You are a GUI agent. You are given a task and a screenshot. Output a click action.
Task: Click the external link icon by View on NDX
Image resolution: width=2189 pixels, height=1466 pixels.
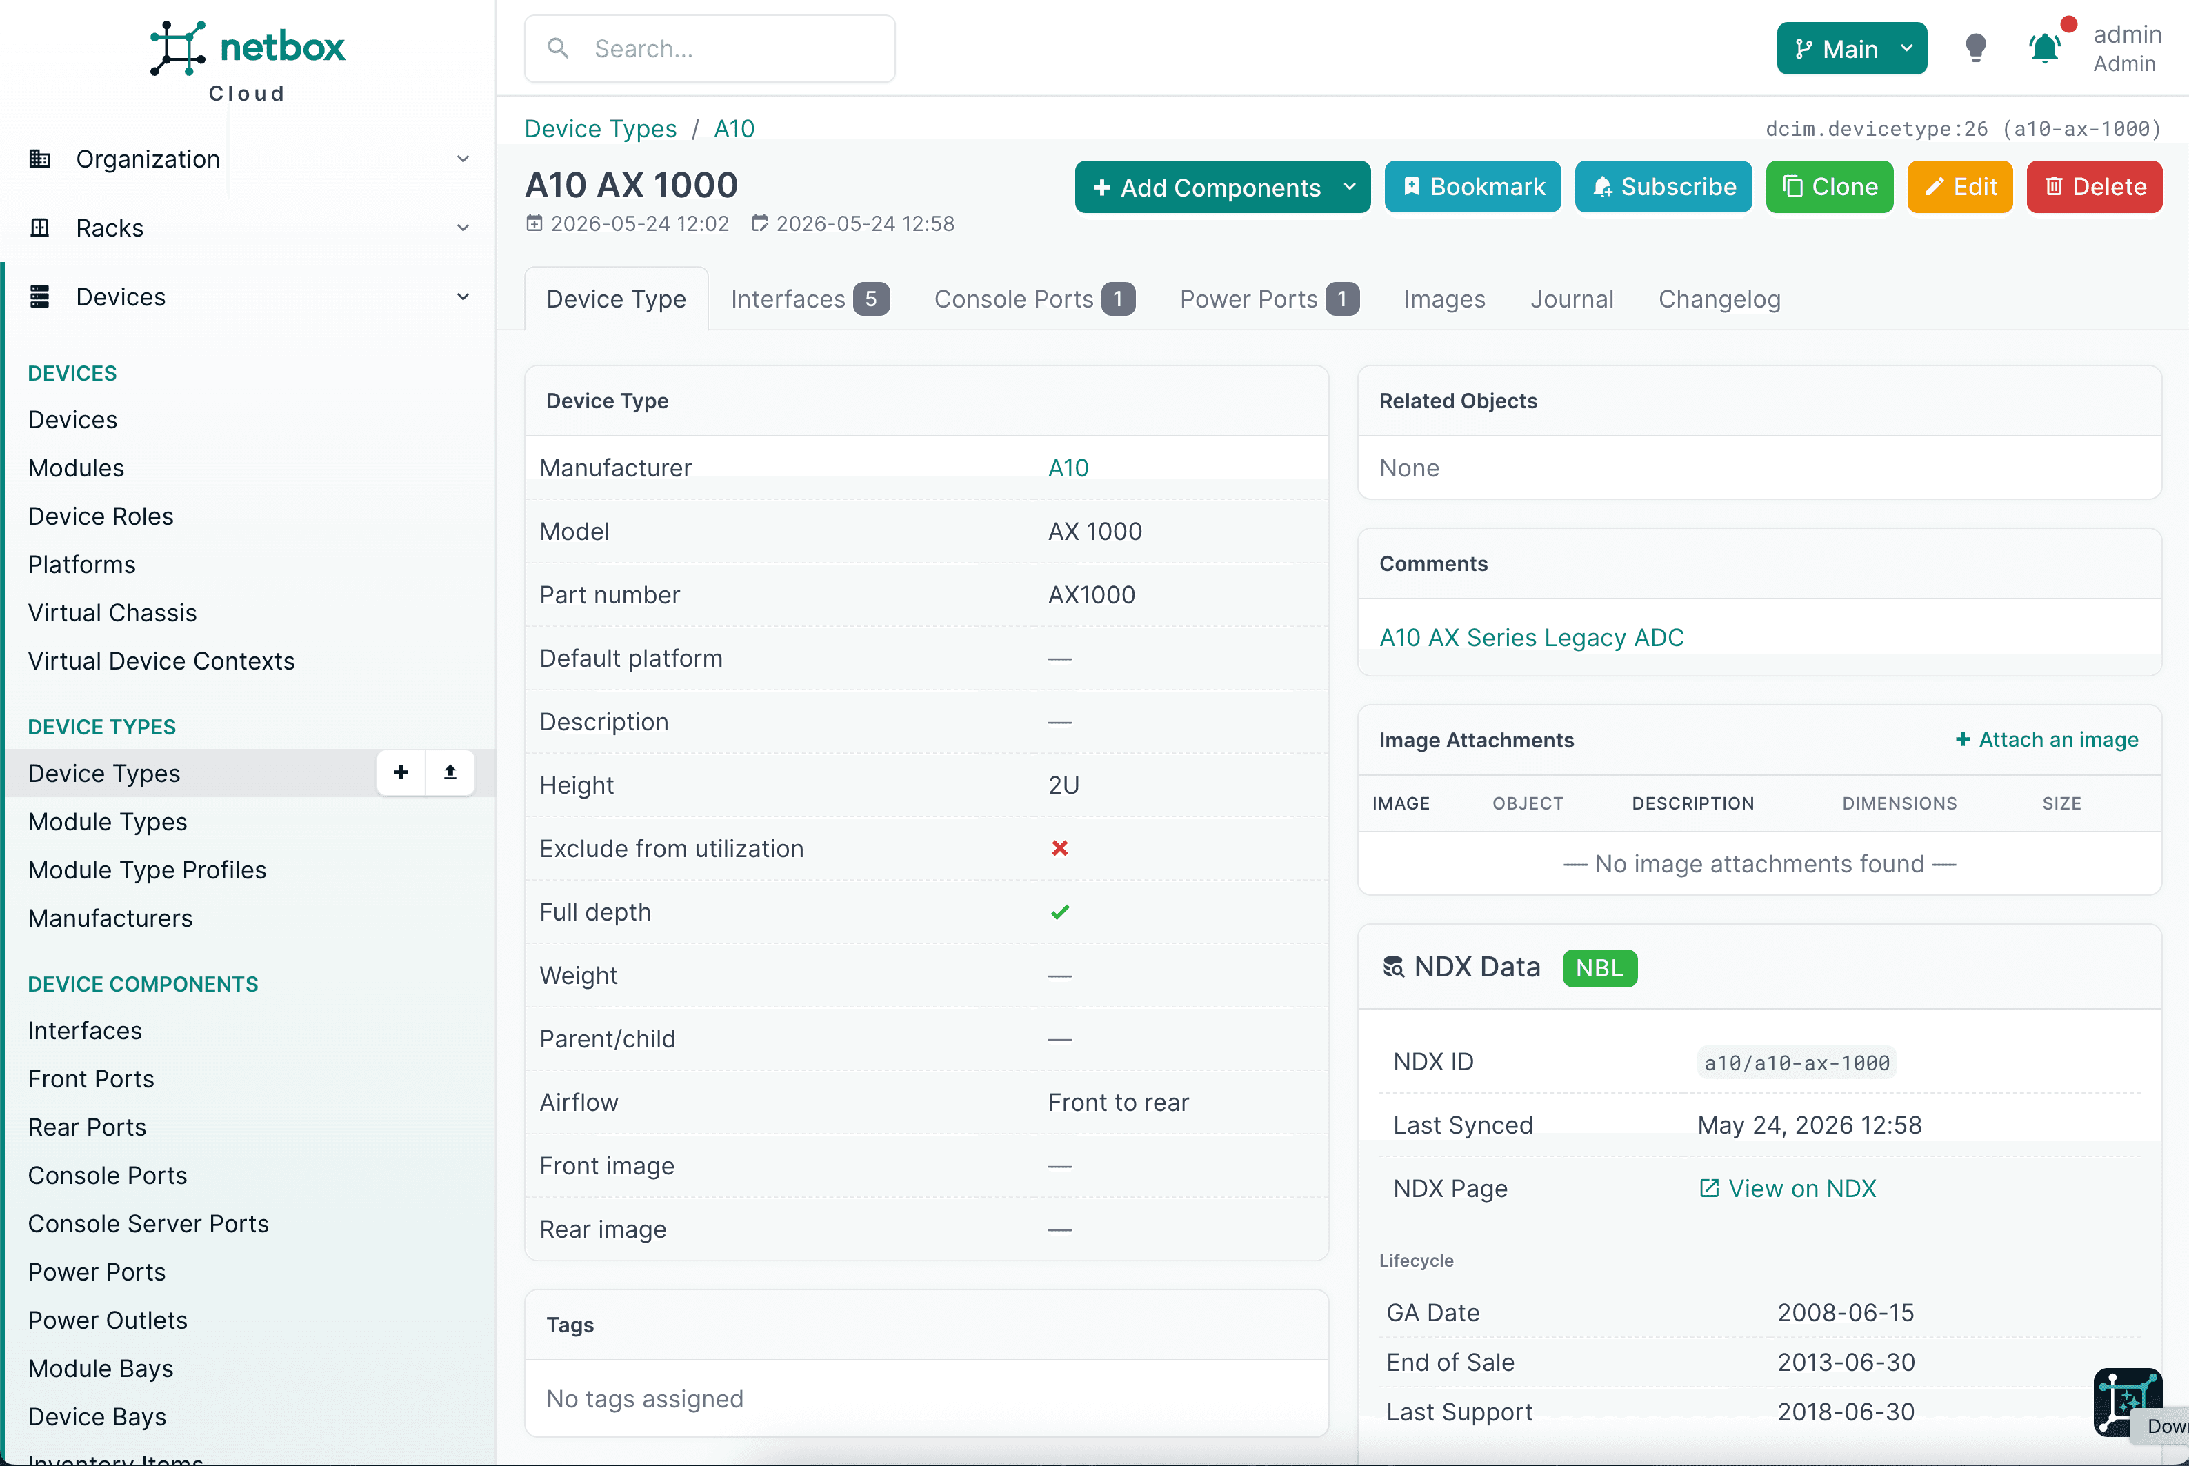tap(1708, 1188)
